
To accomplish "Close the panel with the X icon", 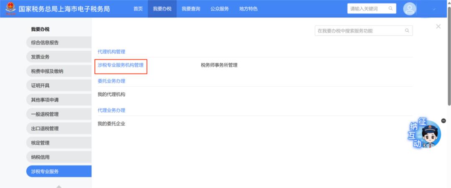I will coord(438,26).
